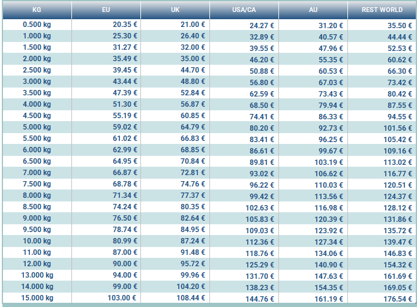Viewport: 417px width, 307px height.
Task: Click the USA/CA column header
Action: click(x=244, y=10)
